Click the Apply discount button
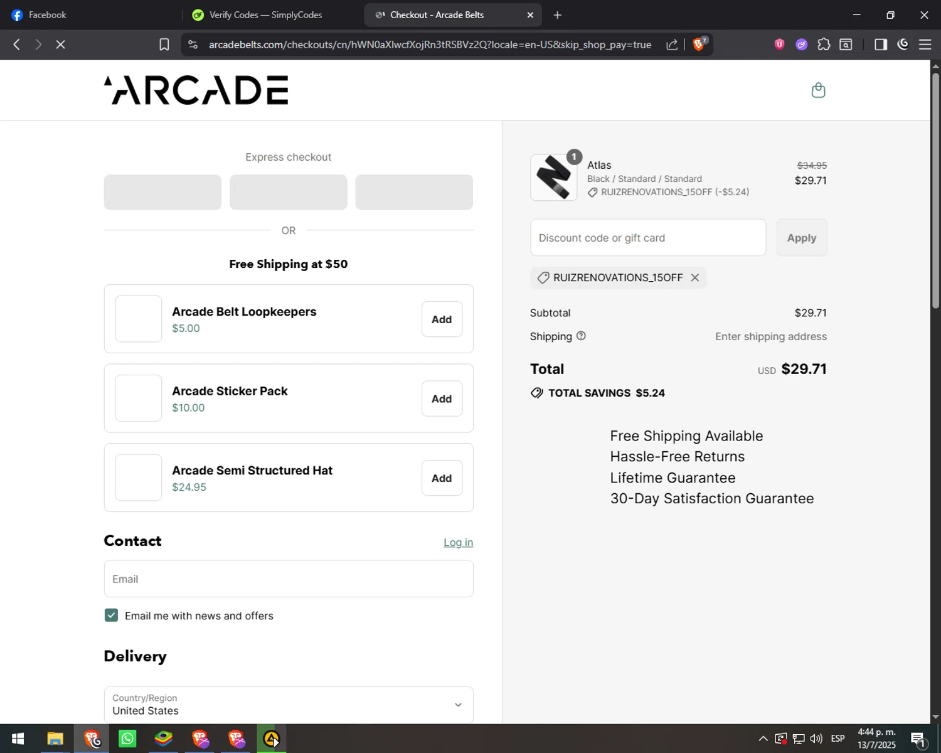941x753 pixels. [x=802, y=238]
